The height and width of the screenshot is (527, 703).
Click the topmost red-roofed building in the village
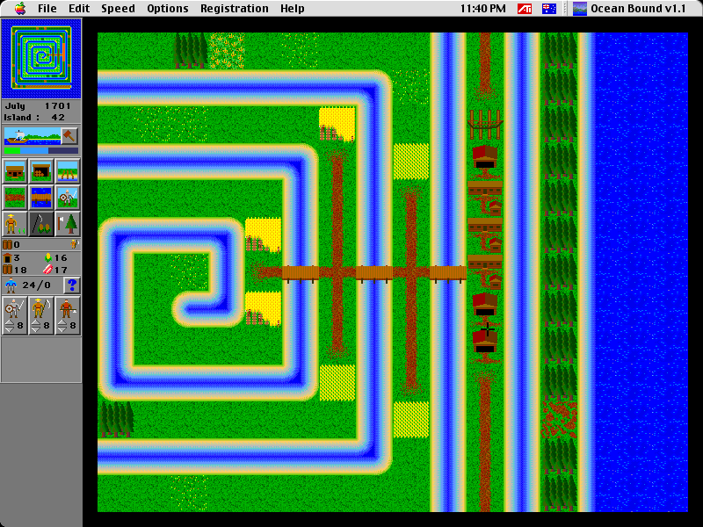click(x=485, y=157)
